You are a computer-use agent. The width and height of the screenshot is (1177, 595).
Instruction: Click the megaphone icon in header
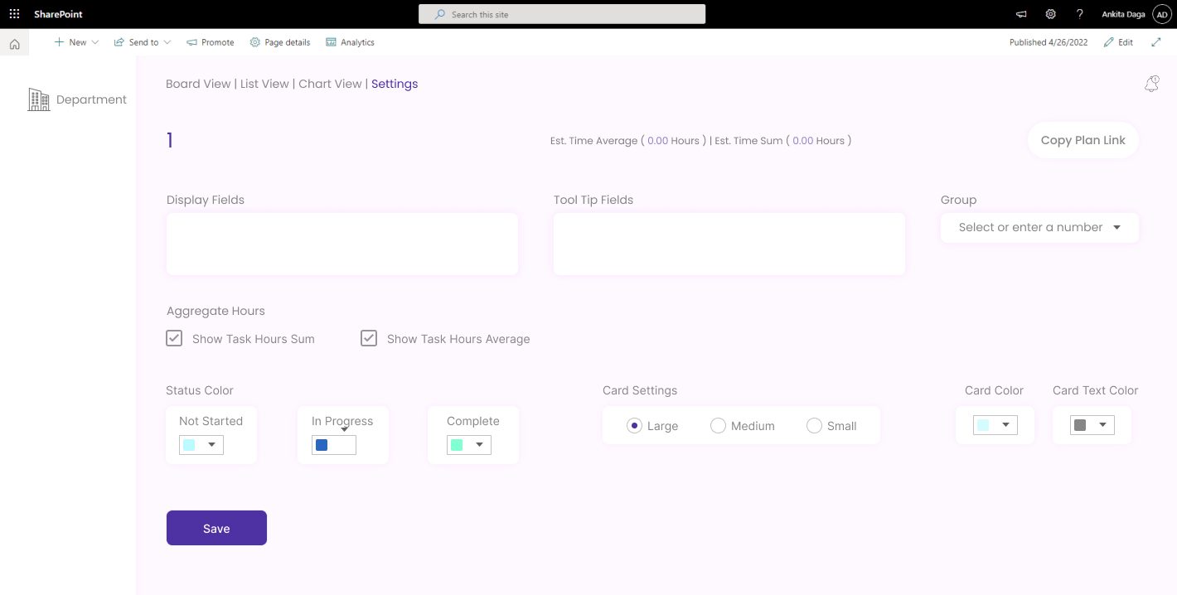pyautogui.click(x=1021, y=14)
